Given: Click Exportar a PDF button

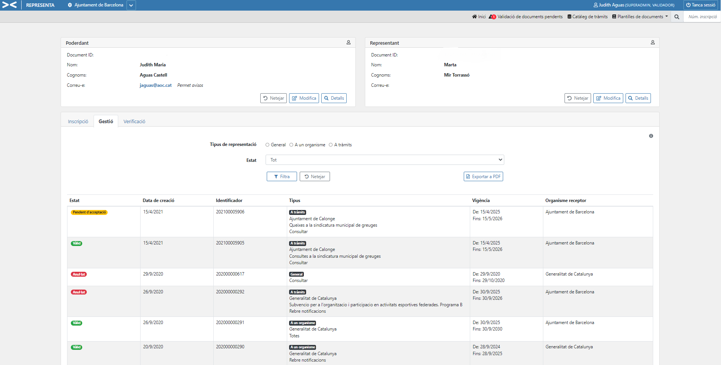Looking at the screenshot, I should click(x=483, y=177).
